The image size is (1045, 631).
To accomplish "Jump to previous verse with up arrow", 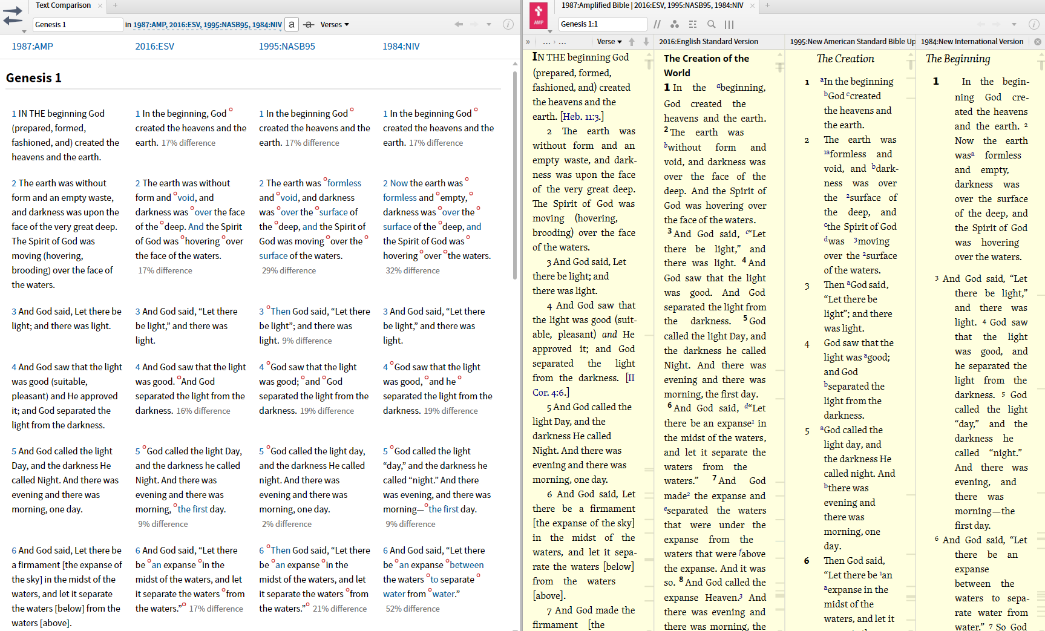I will coord(632,42).
